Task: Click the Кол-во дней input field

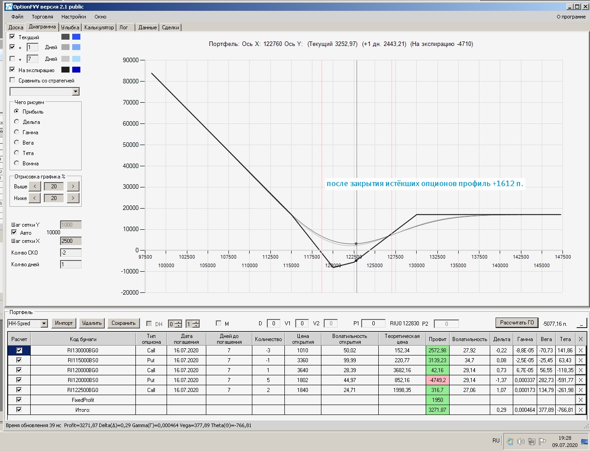Action: click(71, 264)
